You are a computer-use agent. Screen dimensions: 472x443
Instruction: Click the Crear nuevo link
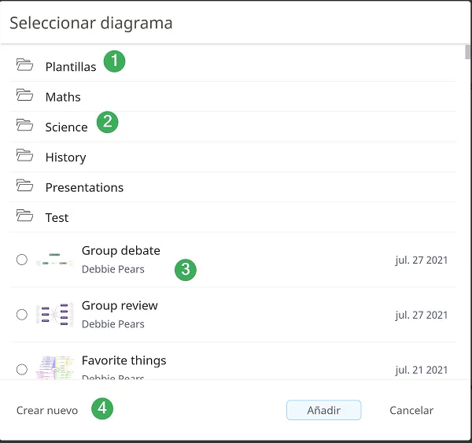tap(47, 410)
